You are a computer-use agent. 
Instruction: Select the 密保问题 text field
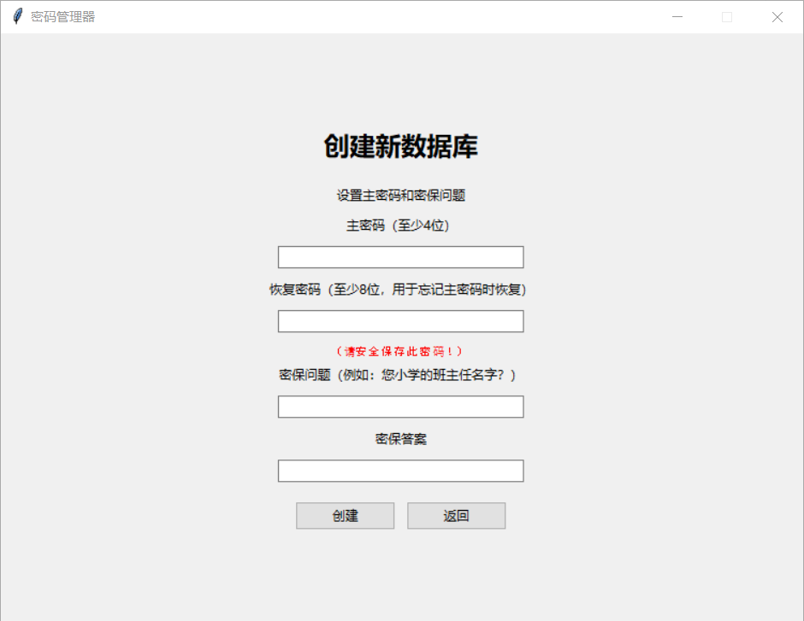point(400,407)
